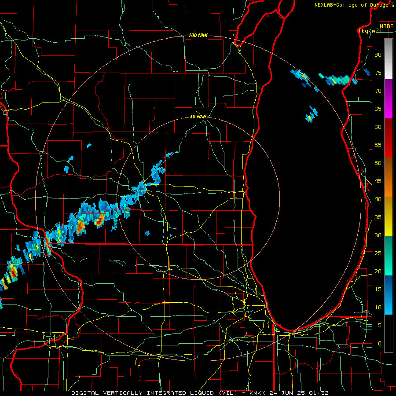This screenshot has width=396, height=396.
Task: Select the [kg/m2] units label
Action: click(x=370, y=31)
